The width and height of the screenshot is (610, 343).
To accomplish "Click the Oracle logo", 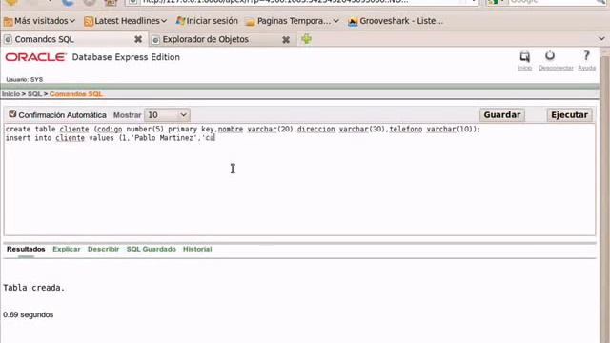I will click(36, 57).
